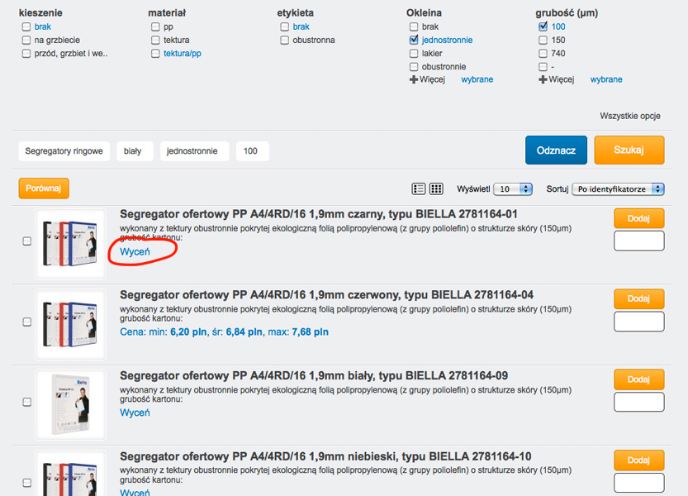Click the Porównaj compare button

[x=44, y=188]
